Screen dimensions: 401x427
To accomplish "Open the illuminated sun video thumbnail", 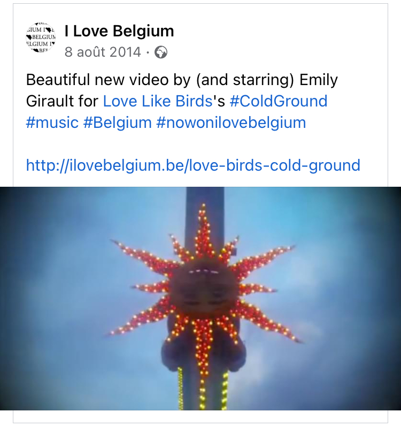I will coord(200,299).
